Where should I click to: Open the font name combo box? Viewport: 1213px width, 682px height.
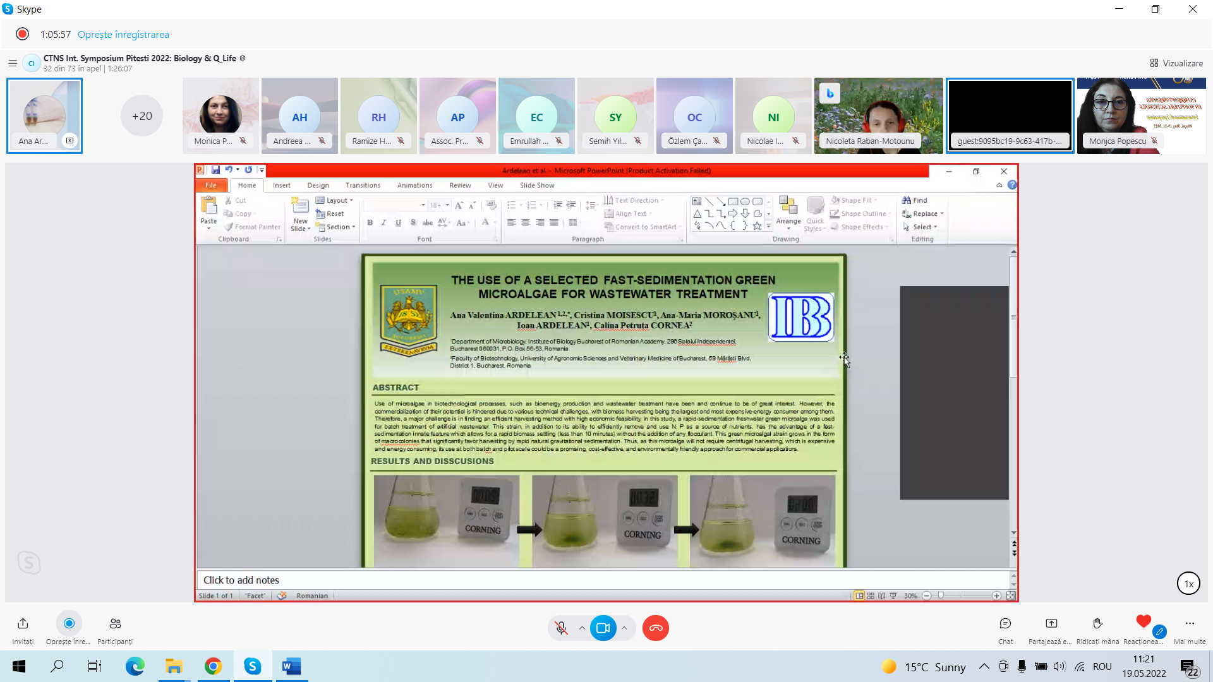click(x=395, y=205)
